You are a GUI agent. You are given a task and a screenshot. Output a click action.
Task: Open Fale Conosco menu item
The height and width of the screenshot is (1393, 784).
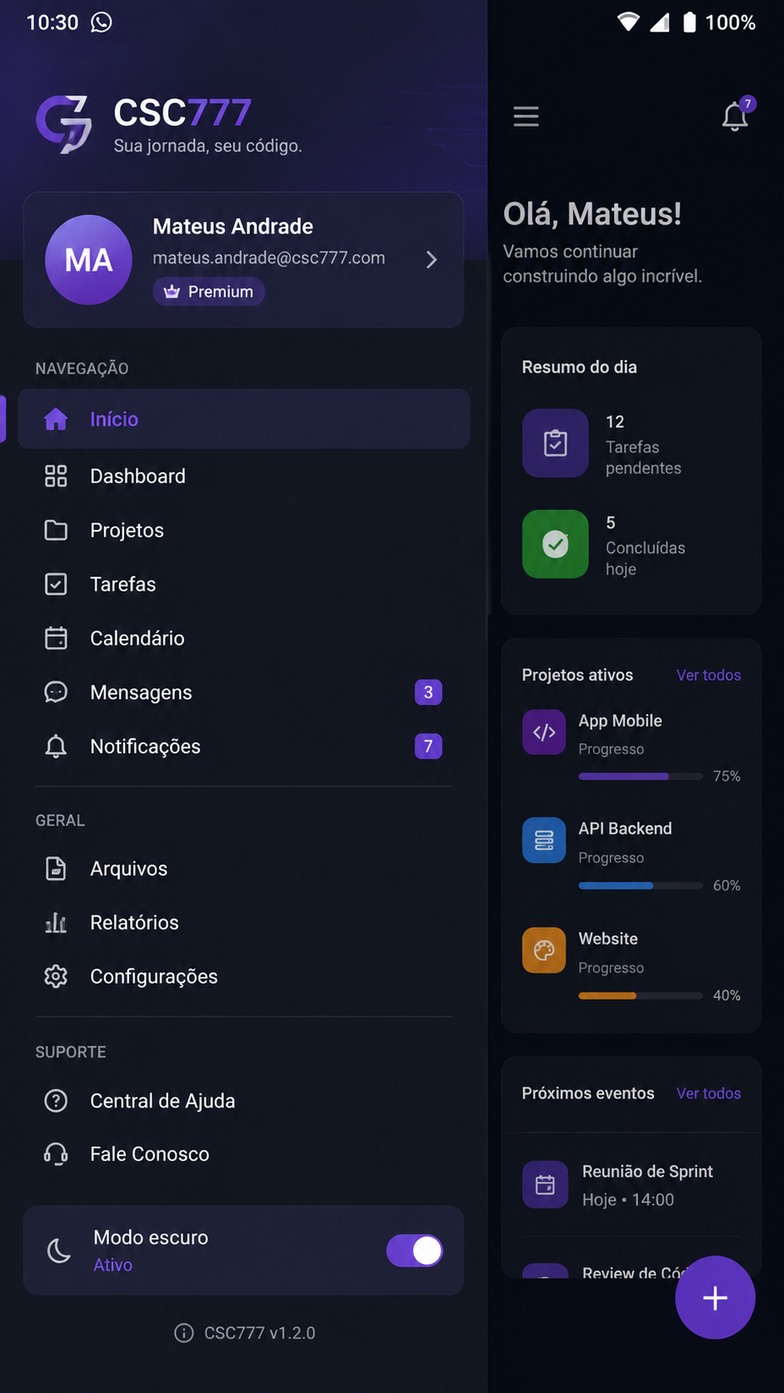click(244, 1154)
